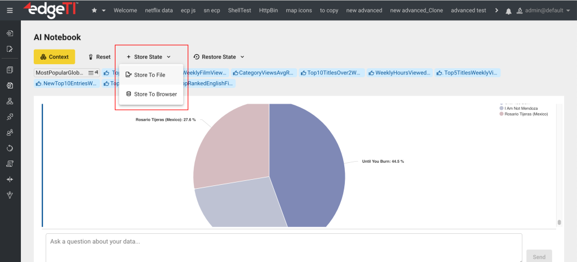Switch to the netflix data tab
Screen dimensions: 577x262
[159, 11]
